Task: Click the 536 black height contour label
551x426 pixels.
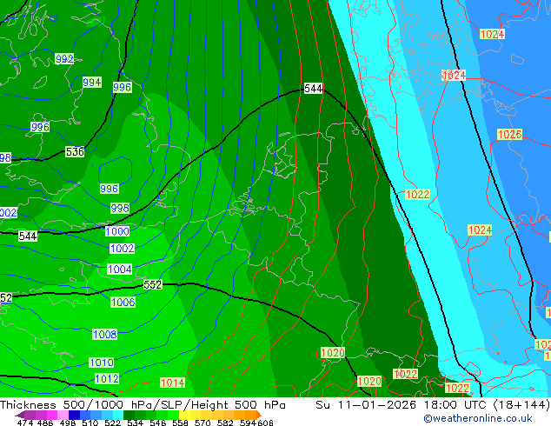Action: pyautogui.click(x=75, y=152)
